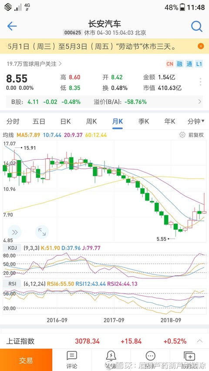
Task: Tap the 通 stock connect badge
Action: point(189,64)
